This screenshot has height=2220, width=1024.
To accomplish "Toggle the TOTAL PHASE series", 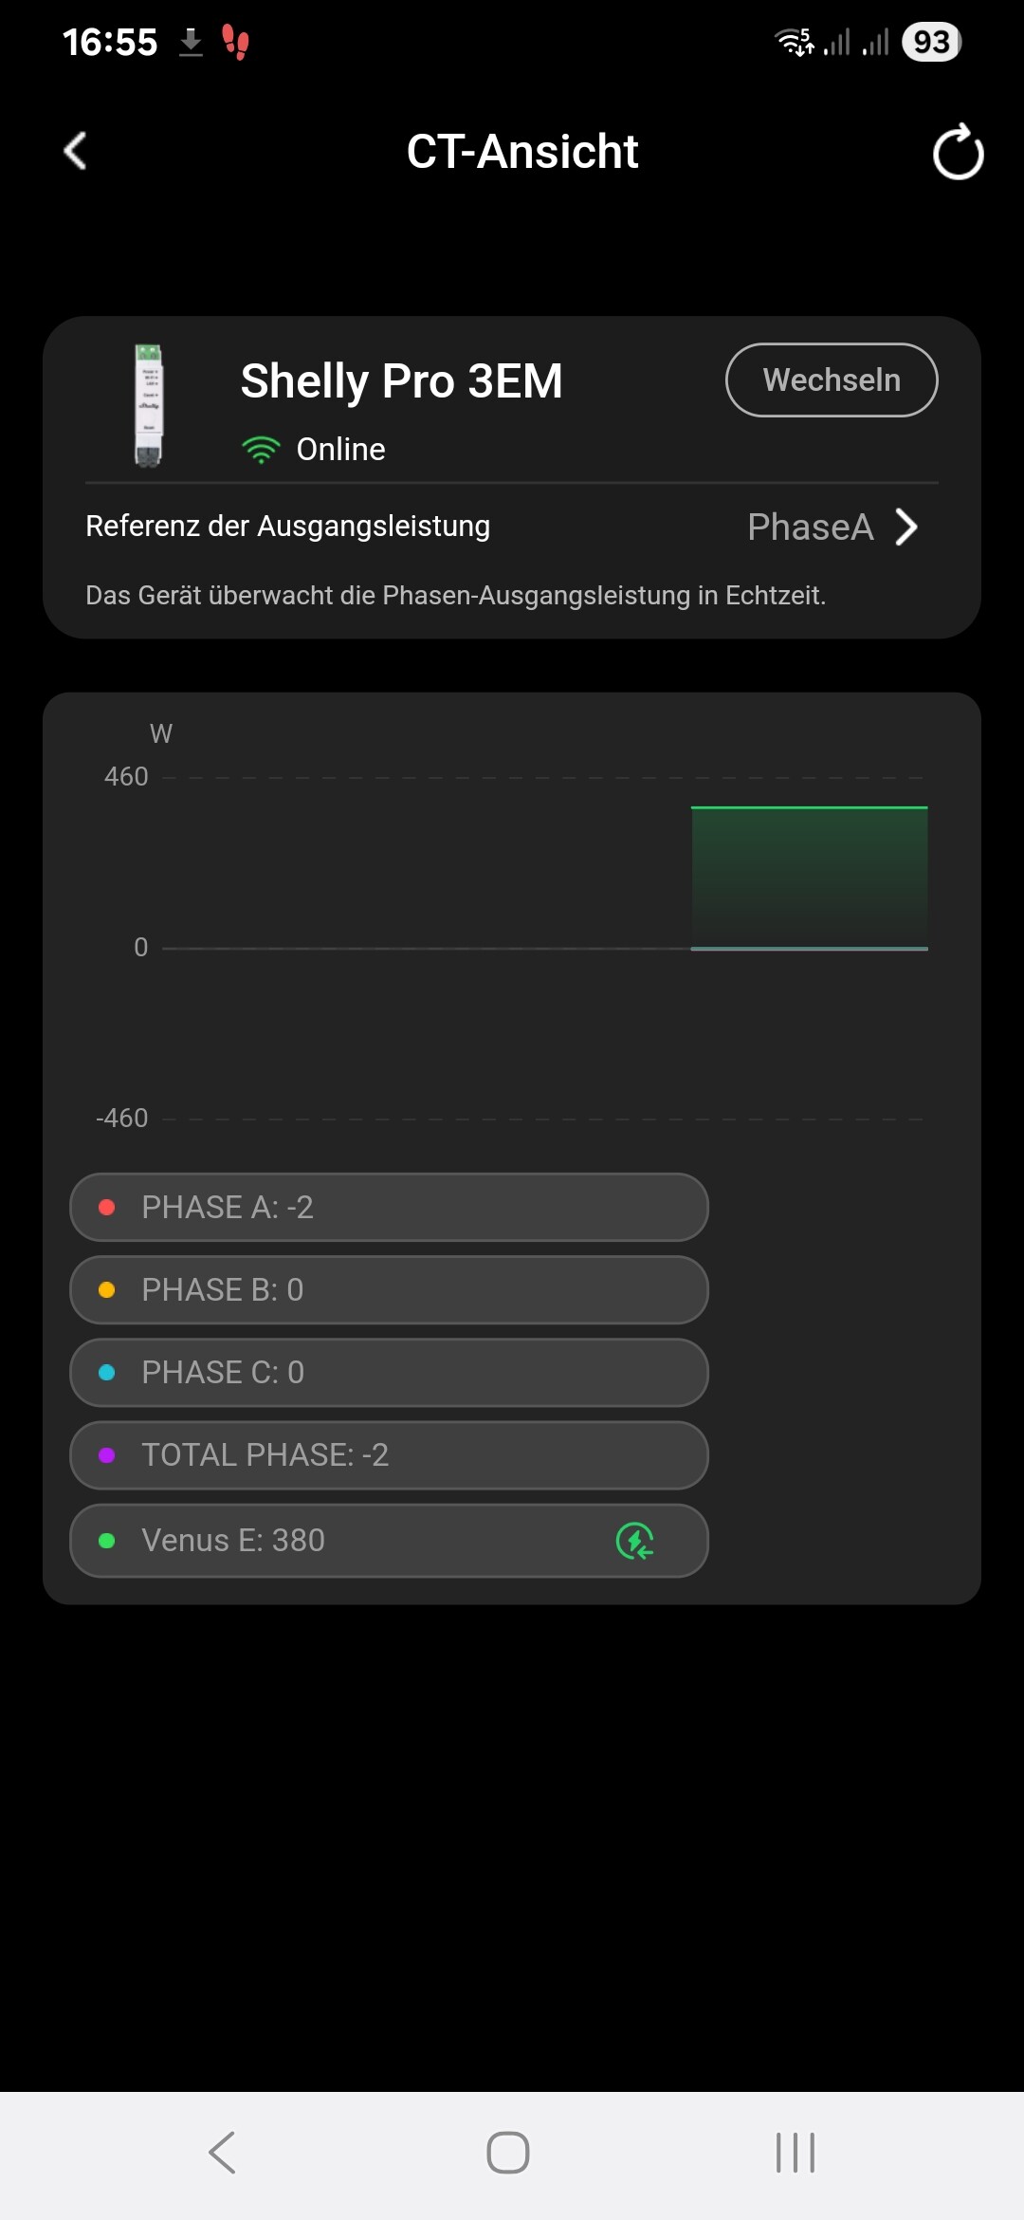I will coord(389,1454).
